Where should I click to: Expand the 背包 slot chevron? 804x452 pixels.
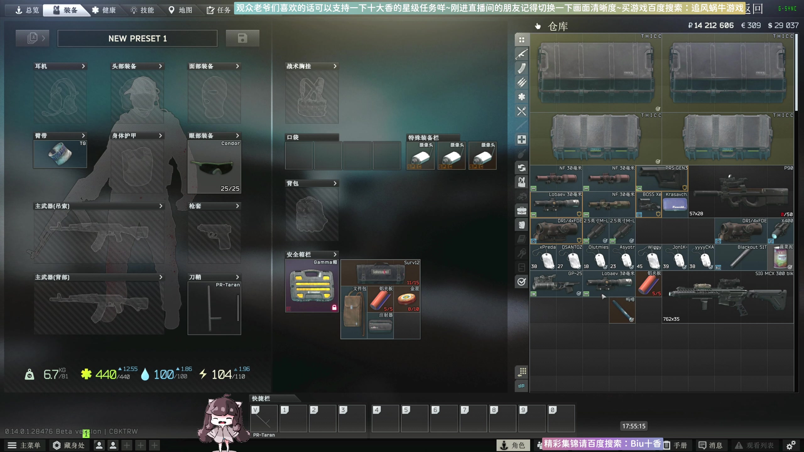coord(335,183)
